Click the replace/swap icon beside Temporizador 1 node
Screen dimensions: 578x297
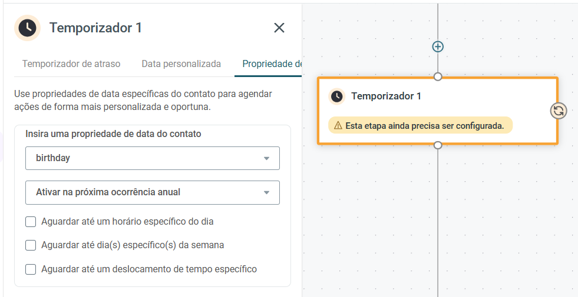[x=559, y=111]
